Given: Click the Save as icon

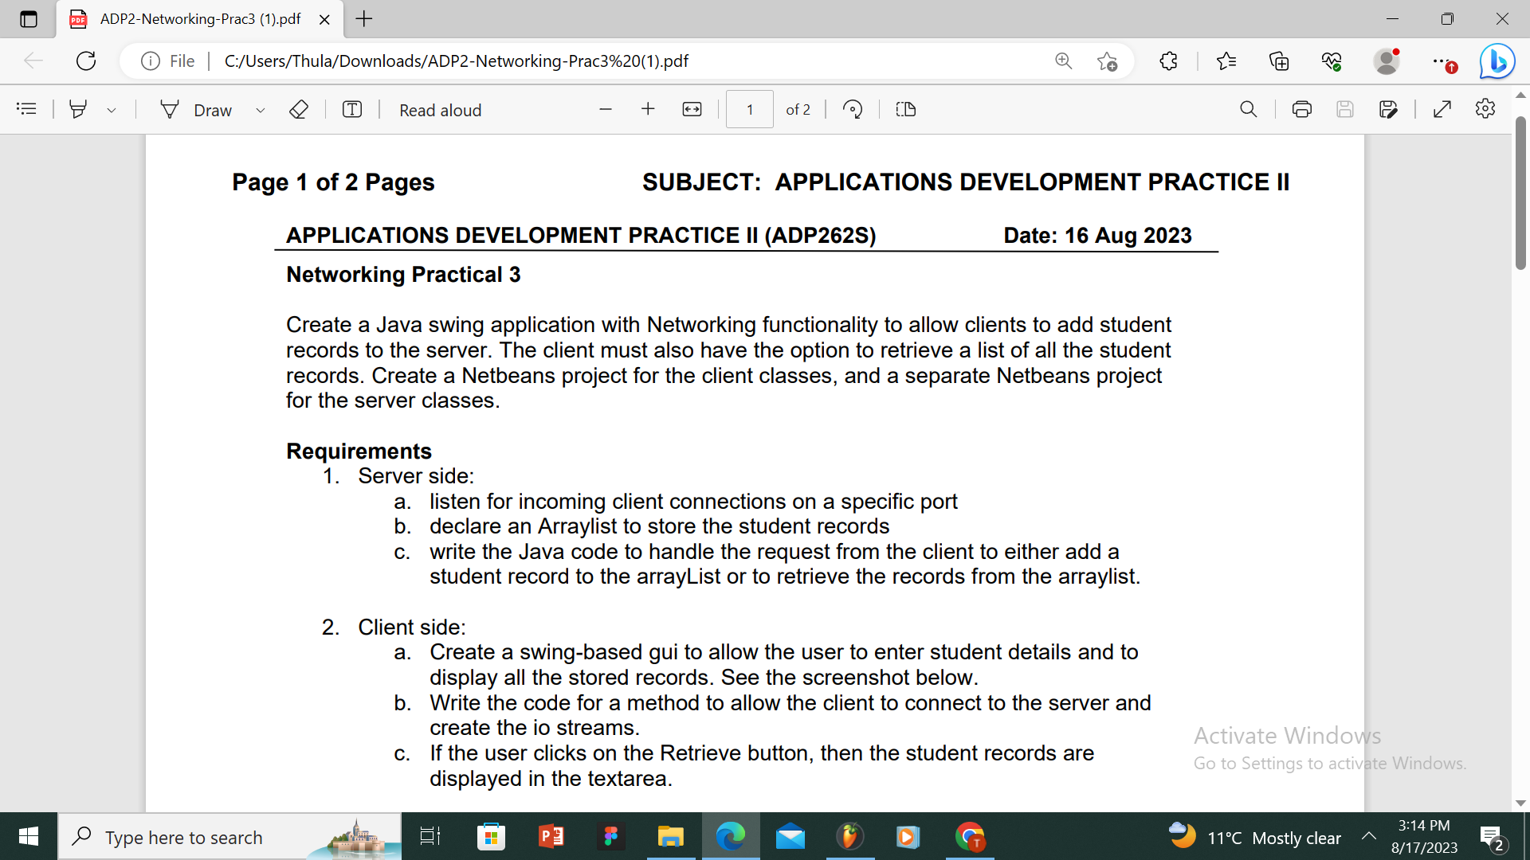Looking at the screenshot, I should click(x=1388, y=109).
